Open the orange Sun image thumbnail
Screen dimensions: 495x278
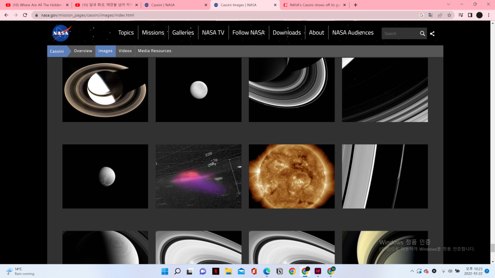(291, 177)
